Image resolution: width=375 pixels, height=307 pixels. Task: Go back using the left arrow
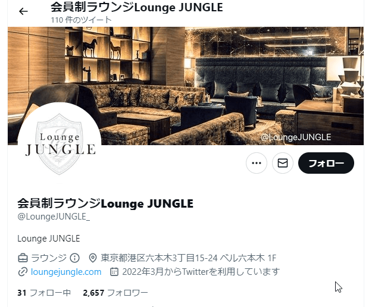[23, 11]
